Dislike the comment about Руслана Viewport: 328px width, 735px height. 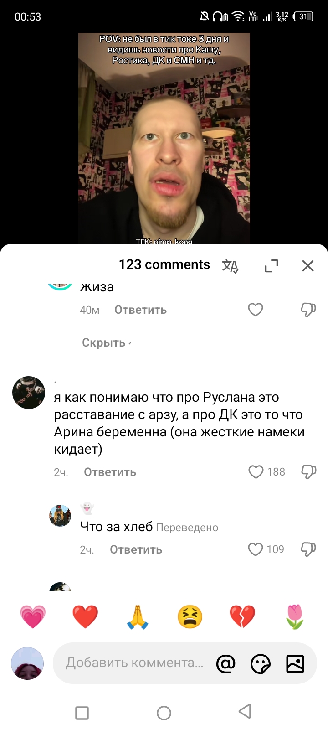pos(308,472)
